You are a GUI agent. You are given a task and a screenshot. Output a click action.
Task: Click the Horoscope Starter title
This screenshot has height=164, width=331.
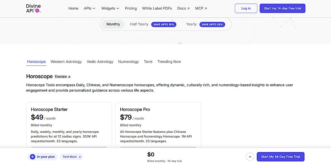49,109
